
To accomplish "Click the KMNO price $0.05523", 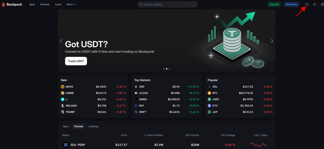I will [174, 99].
